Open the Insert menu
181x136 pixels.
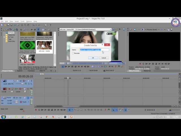(x=17, y=22)
